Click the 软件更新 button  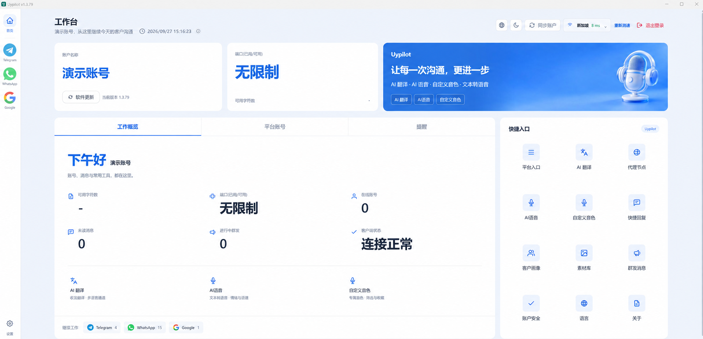tap(81, 97)
